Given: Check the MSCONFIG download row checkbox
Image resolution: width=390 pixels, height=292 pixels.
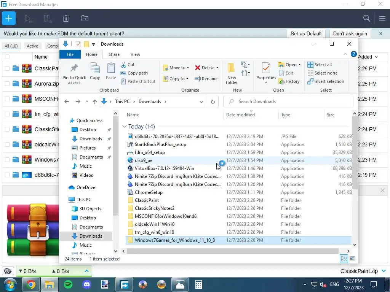Looking at the screenshot, I should (x=7, y=99).
